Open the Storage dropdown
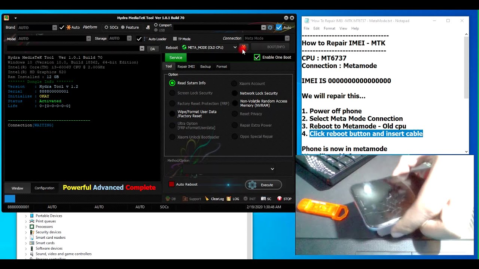Image resolution: width=479 pixels, height=269 pixels. click(x=129, y=38)
